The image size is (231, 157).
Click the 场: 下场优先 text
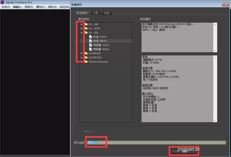coord(150,80)
